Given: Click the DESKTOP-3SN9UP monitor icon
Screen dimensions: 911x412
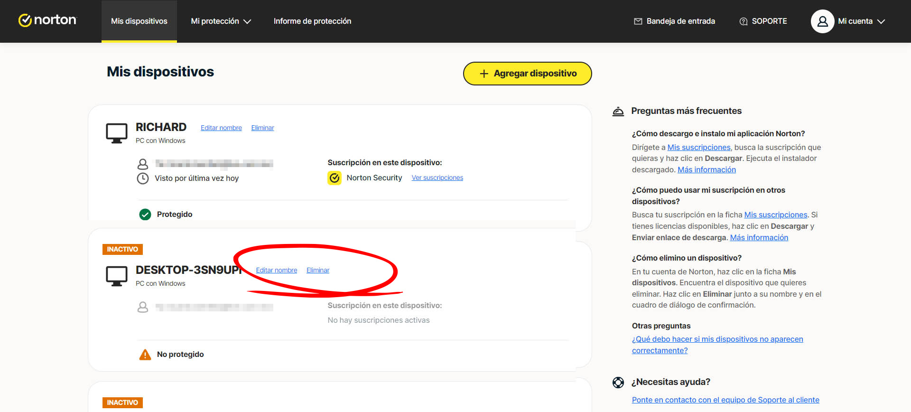Looking at the screenshot, I should 116,276.
